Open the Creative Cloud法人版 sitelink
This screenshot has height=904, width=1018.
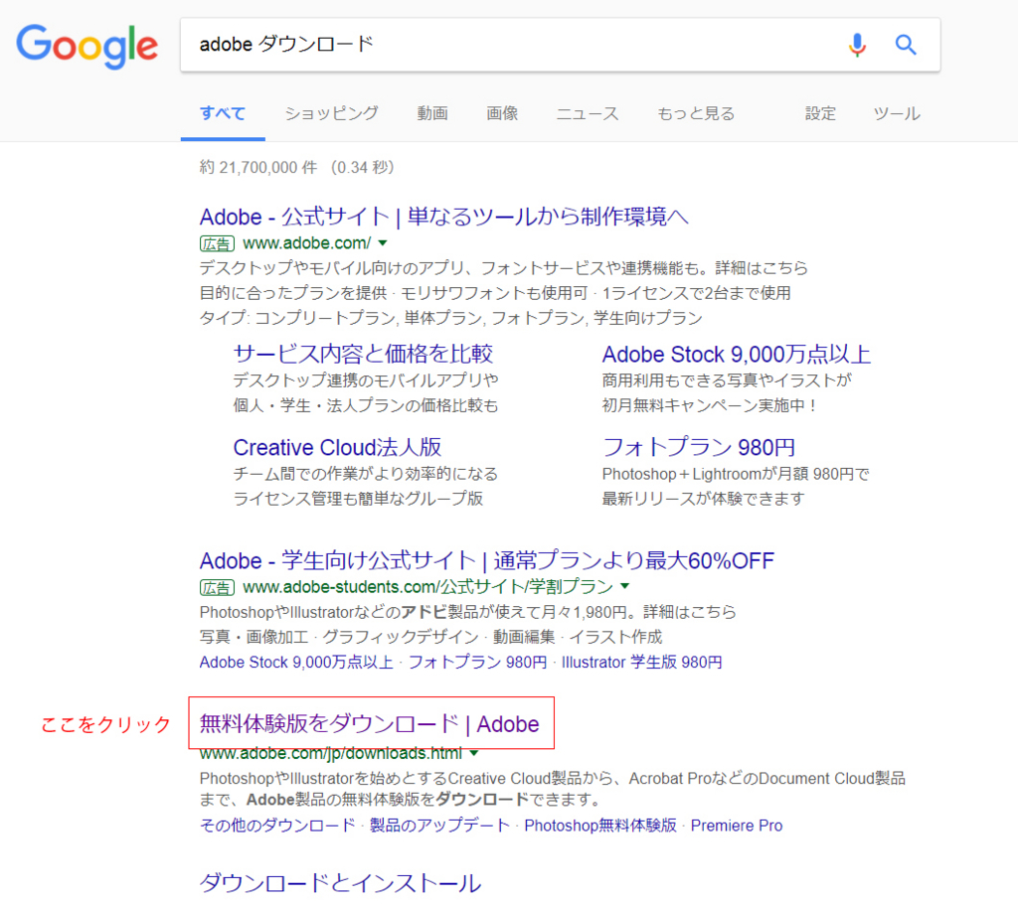338,447
